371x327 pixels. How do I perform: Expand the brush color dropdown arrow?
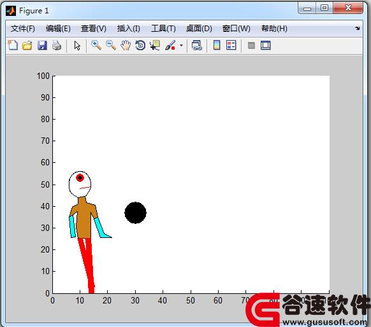point(181,45)
